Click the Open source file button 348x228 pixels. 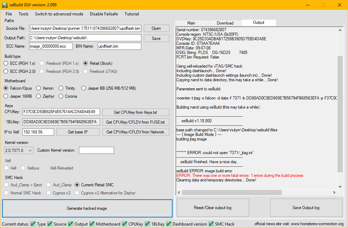tap(156, 28)
